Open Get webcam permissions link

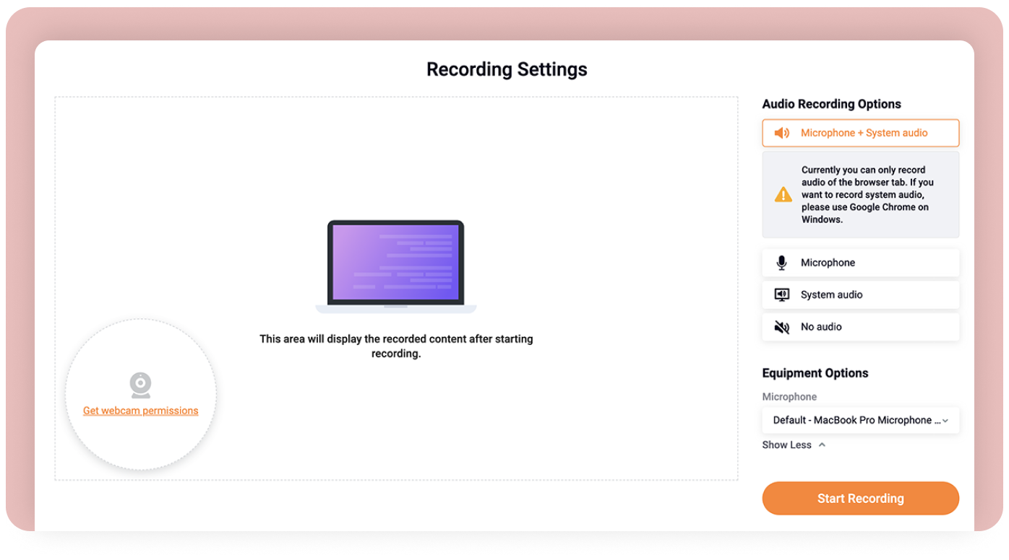click(x=140, y=411)
